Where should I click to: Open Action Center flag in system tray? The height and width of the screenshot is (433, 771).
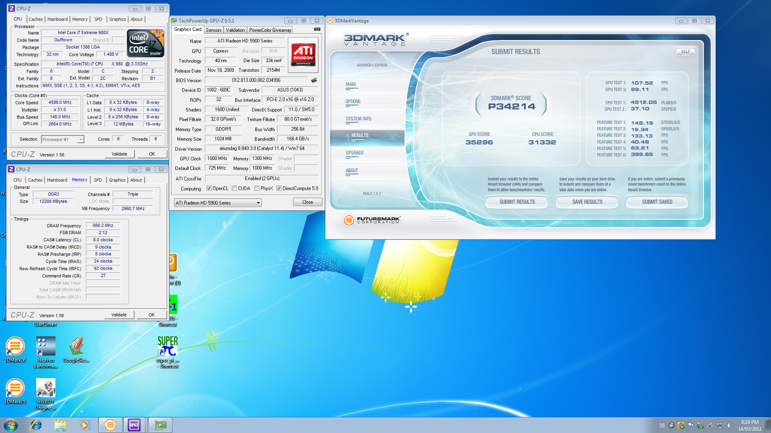tap(691, 425)
